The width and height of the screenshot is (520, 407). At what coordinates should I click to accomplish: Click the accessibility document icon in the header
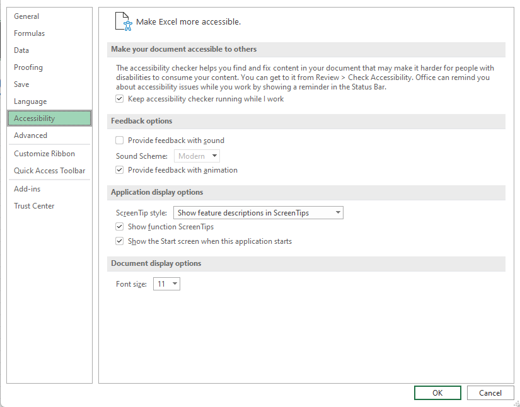pyautogui.click(x=124, y=21)
